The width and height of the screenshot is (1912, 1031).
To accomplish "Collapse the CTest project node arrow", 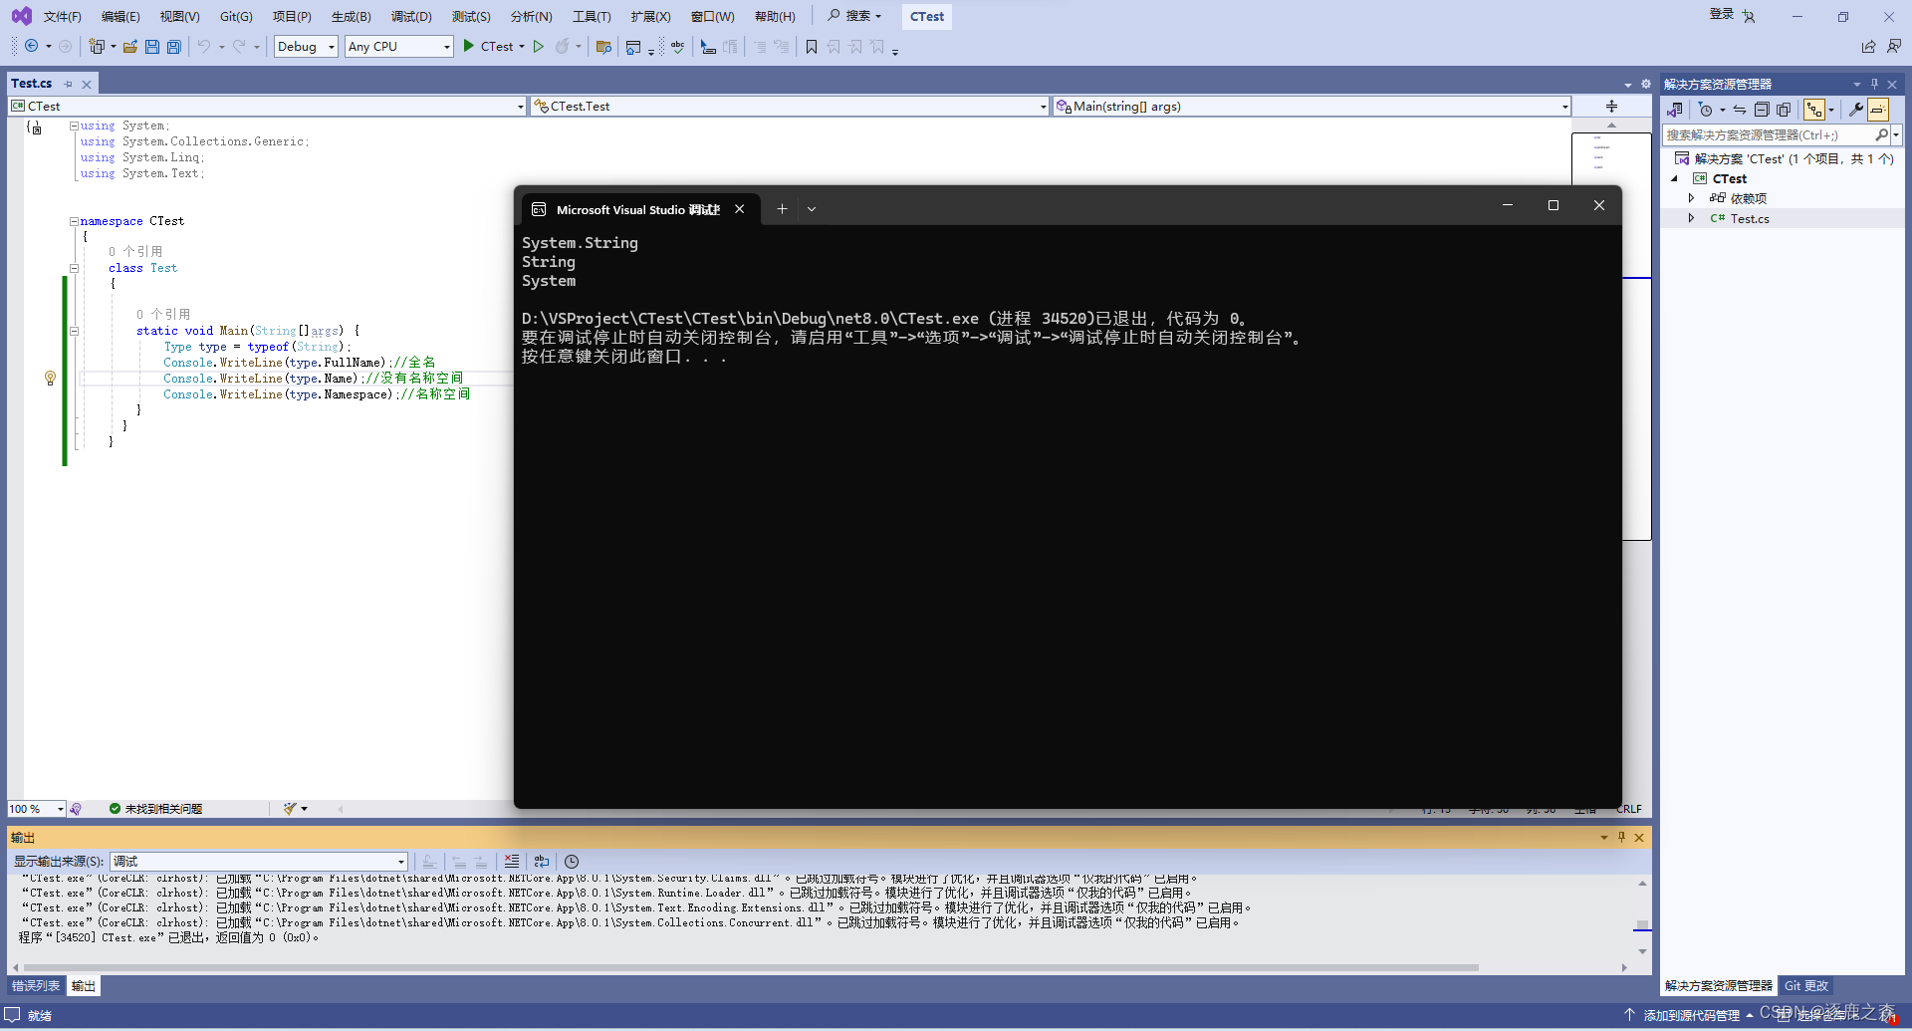I will click(1675, 179).
